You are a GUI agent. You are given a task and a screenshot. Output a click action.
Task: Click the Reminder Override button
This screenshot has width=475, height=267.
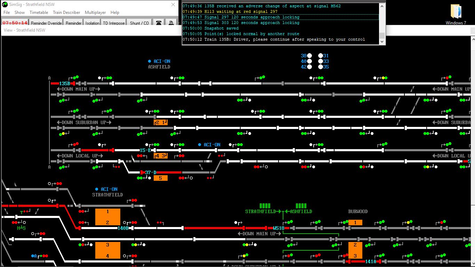tap(46, 23)
